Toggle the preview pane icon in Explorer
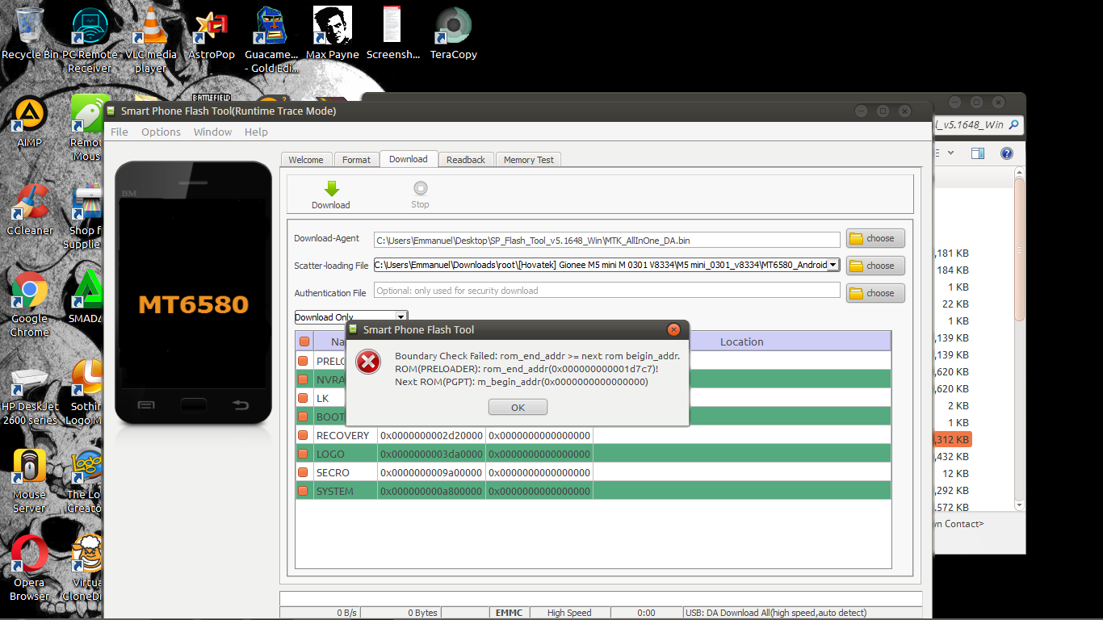 [978, 153]
